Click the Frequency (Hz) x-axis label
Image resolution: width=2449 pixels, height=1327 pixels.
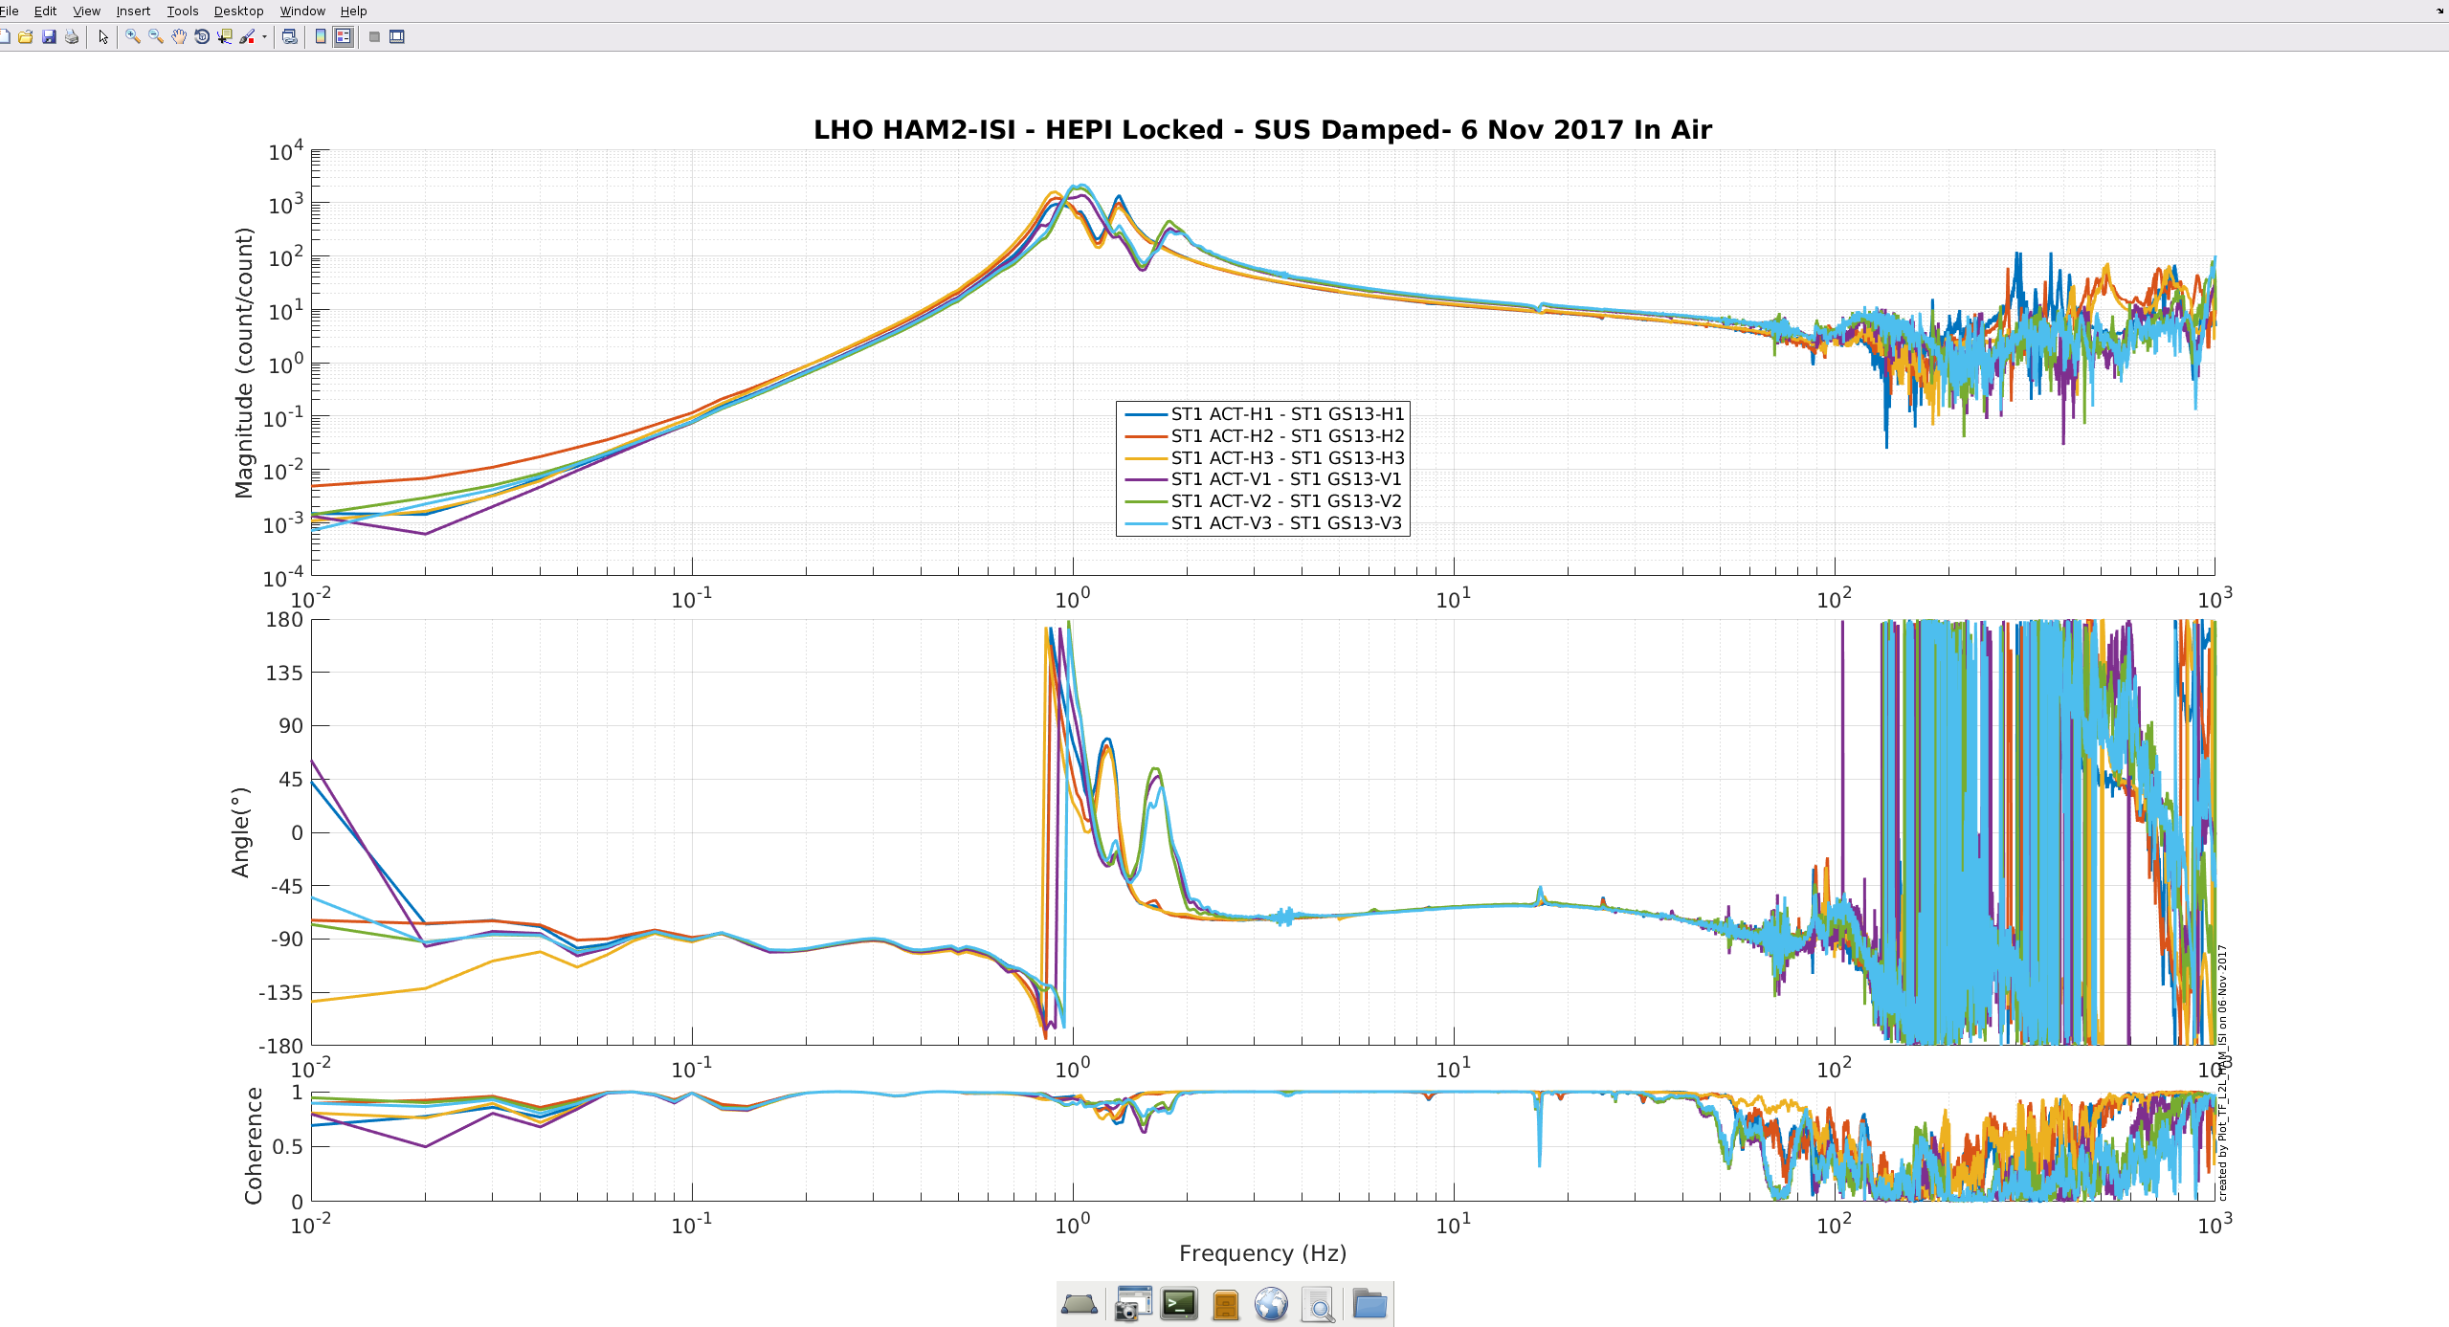(1262, 1253)
